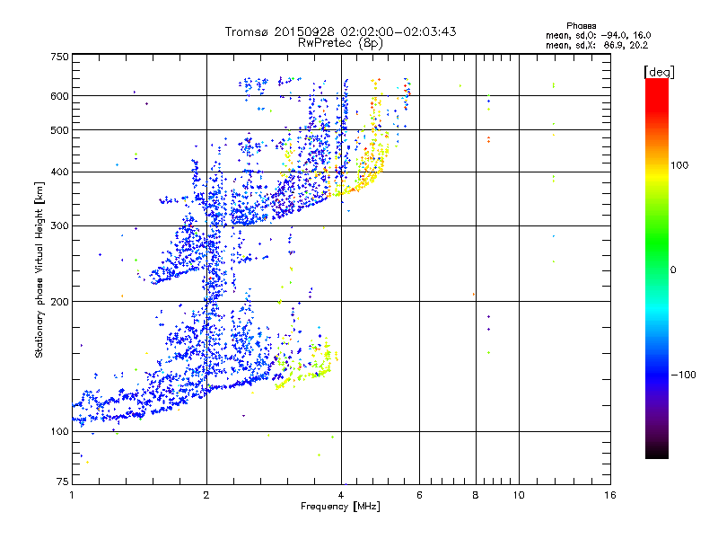Click the colorbar tick label '100'
Screen dimensions: 718x539
(x=679, y=165)
